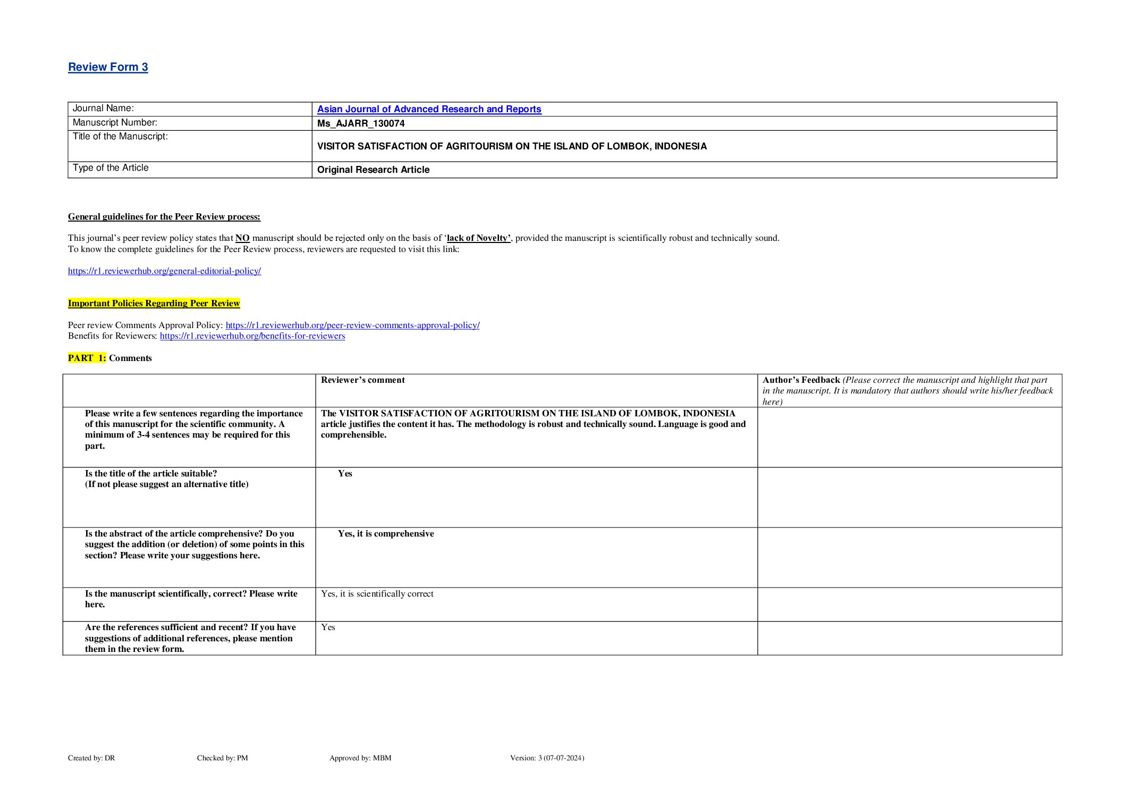
Task: Click author feedback cell for title suitability
Action: click(909, 497)
